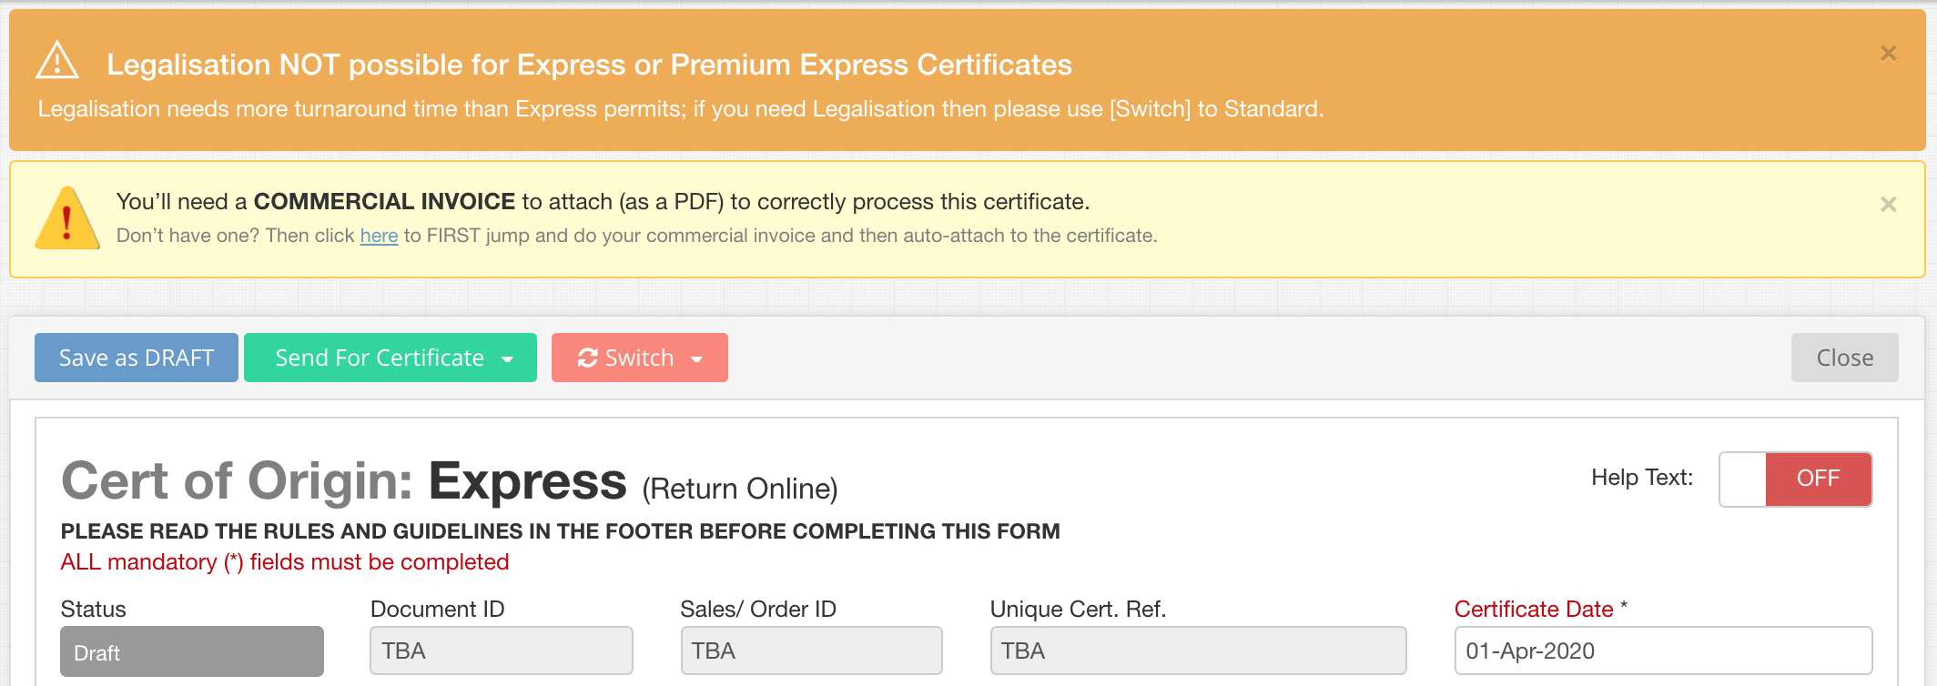
Task: Switch Help Text from OFF to ON
Action: pyautogui.click(x=1794, y=479)
